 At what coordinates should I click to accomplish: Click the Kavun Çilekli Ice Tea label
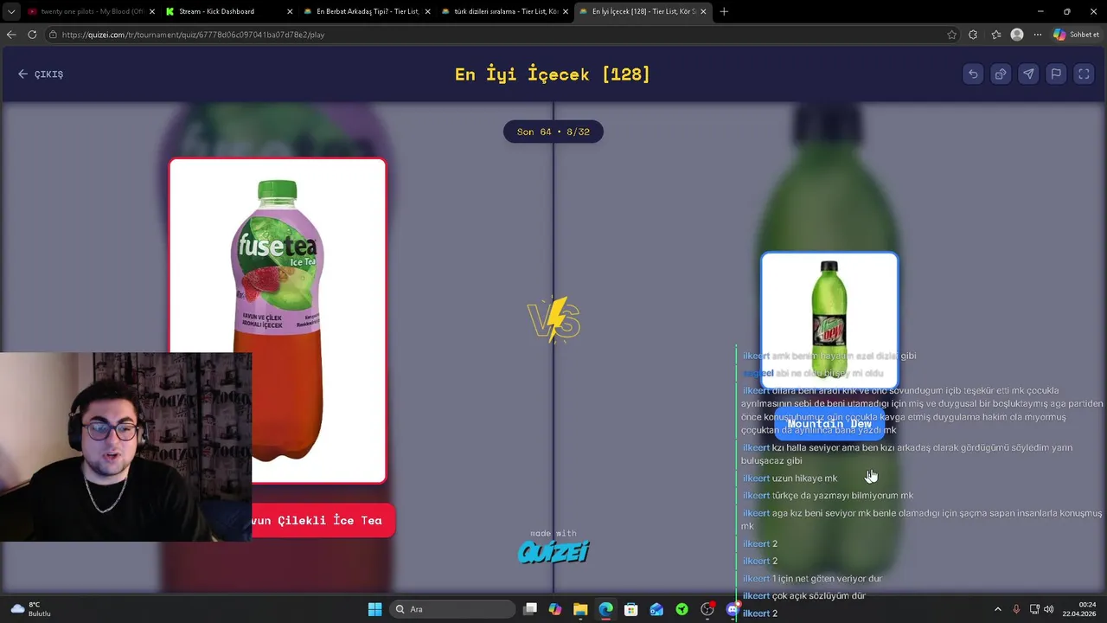(322, 520)
